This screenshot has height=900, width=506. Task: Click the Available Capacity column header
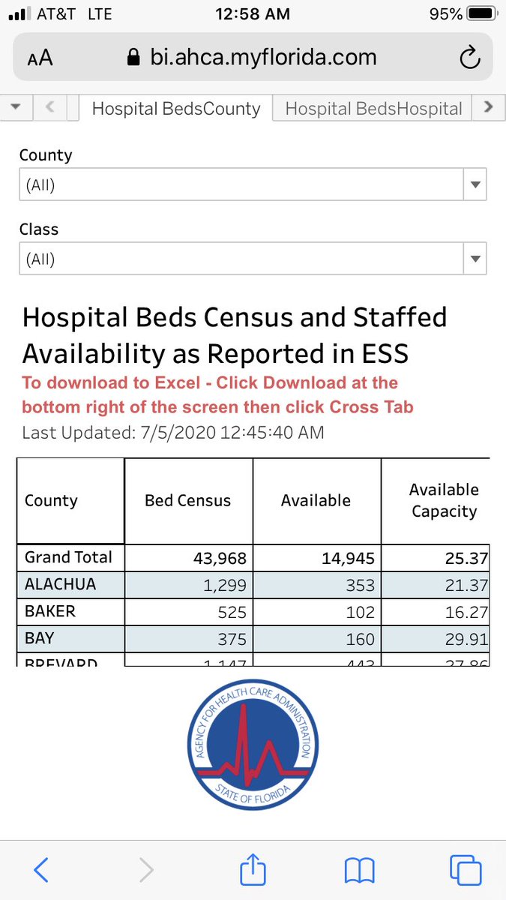pyautogui.click(x=443, y=500)
